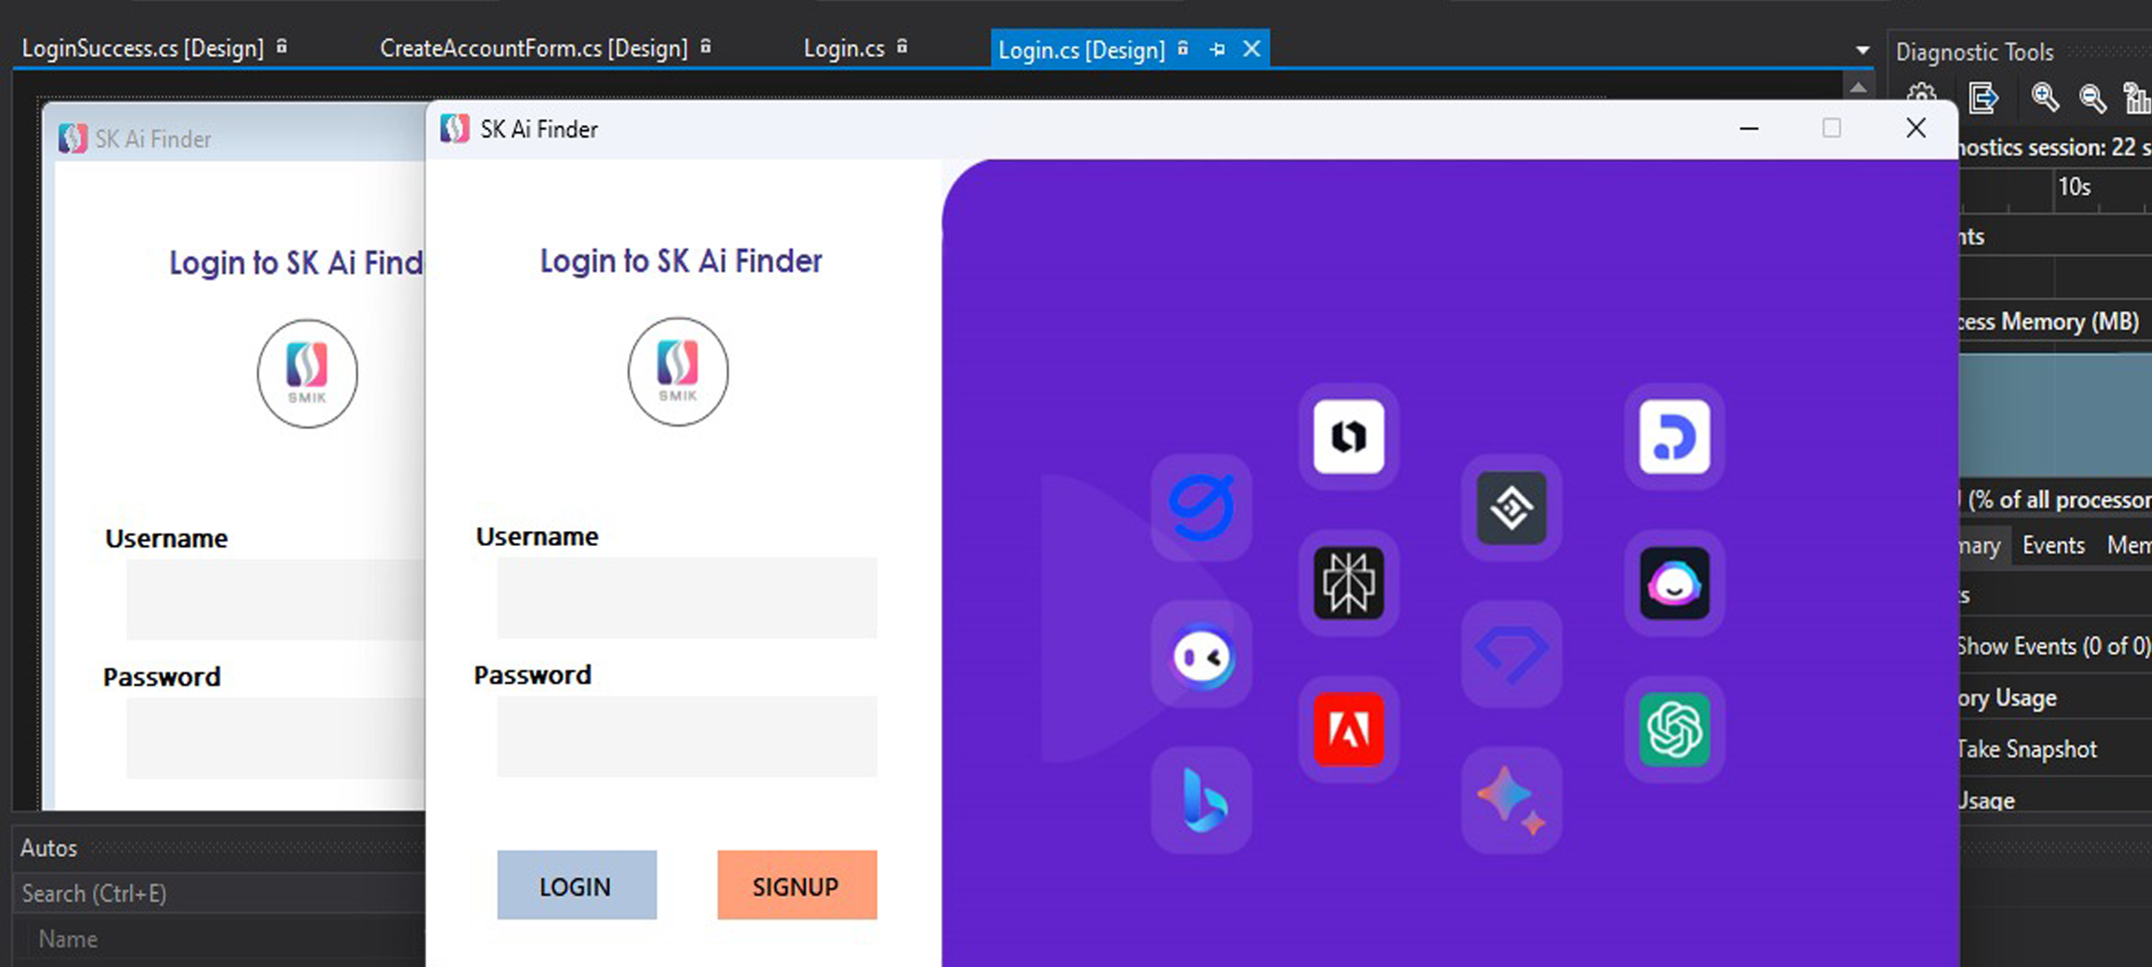The image size is (2152, 967).
Task: Select the Login.cs [Design] tab
Action: (1081, 50)
